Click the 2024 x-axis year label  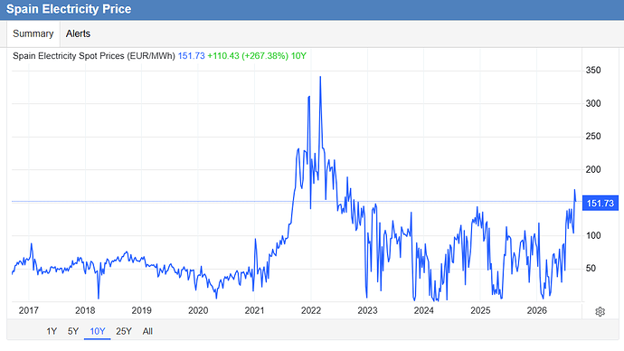tap(424, 310)
